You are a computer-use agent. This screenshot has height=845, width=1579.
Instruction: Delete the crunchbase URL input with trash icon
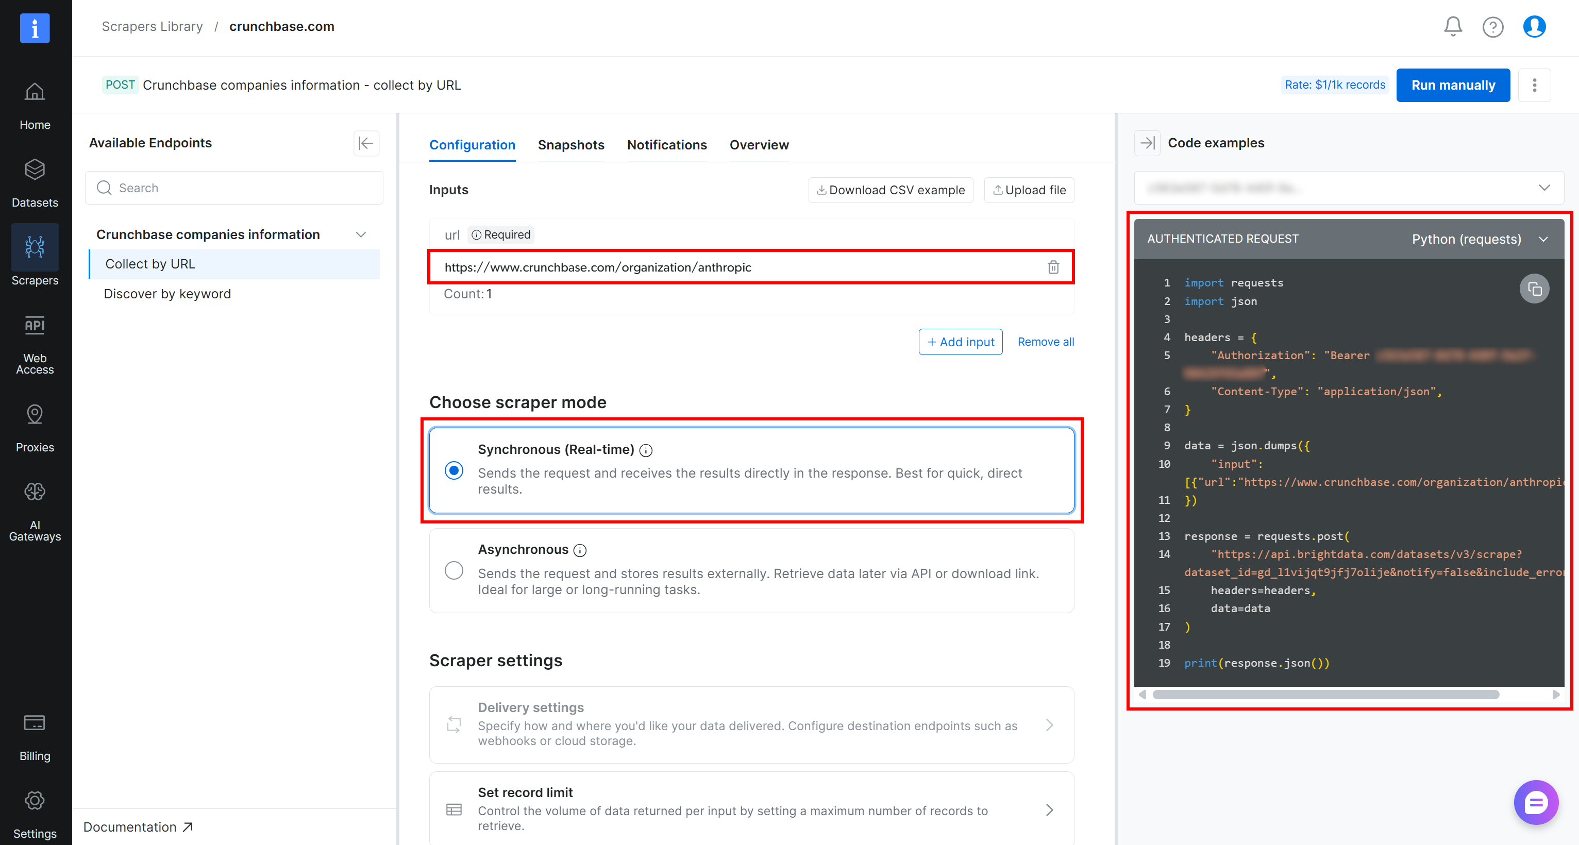[x=1053, y=267]
